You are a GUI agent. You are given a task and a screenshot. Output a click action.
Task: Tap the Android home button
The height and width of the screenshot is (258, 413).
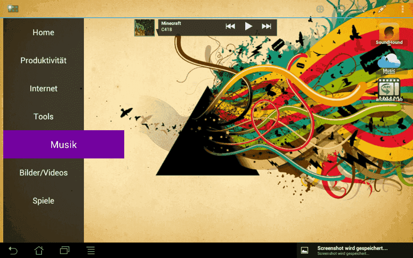point(39,250)
